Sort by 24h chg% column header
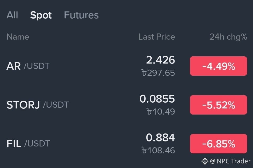The width and height of the screenshot is (253, 168). click(x=228, y=37)
